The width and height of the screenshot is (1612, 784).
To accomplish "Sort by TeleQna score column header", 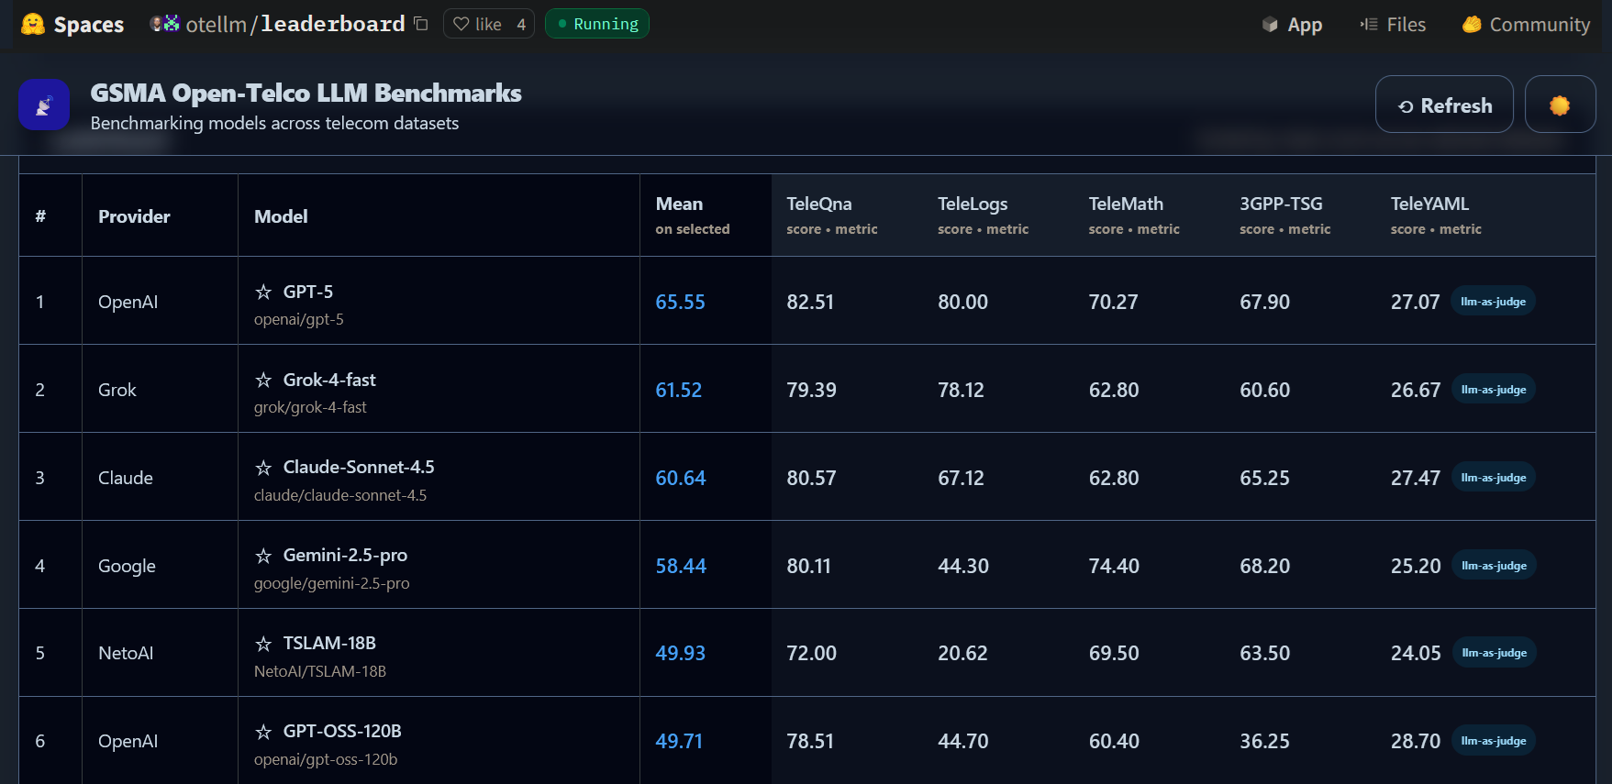I will 832,215.
